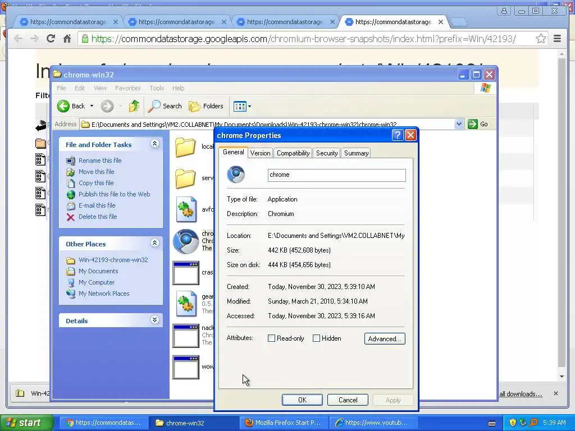Switch to the Version tab
The image size is (575, 431).
pyautogui.click(x=260, y=153)
